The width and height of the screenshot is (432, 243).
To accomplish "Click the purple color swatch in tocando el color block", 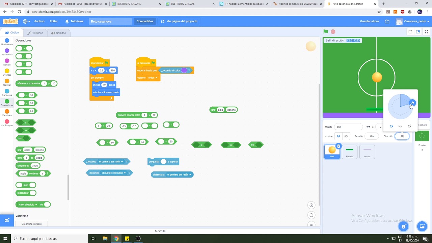I will (x=184, y=71).
